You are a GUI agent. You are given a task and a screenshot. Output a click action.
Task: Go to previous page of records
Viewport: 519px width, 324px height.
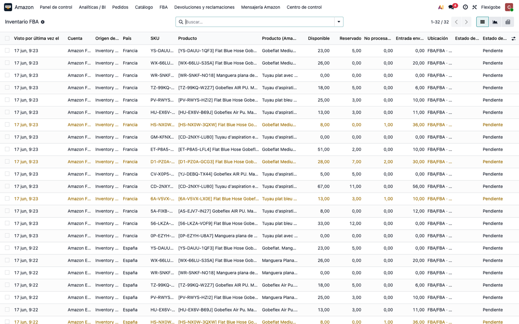pyautogui.click(x=456, y=22)
